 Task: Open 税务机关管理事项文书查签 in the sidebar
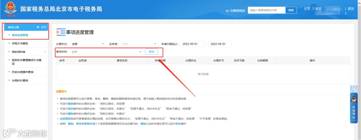click(x=26, y=62)
